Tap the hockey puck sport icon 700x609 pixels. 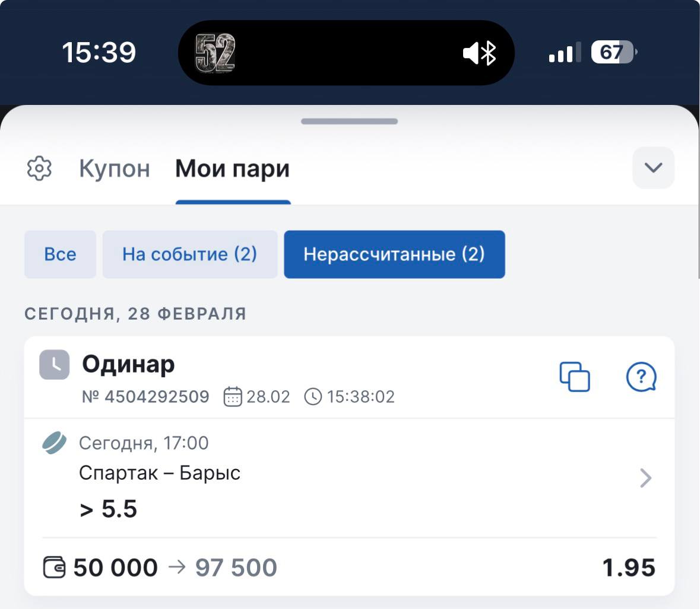[x=55, y=443]
